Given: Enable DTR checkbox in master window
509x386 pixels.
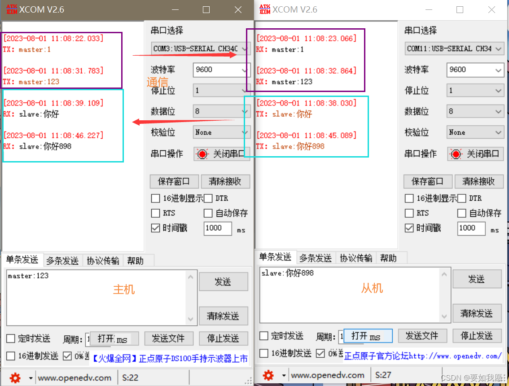Looking at the screenshot, I should 208,198.
